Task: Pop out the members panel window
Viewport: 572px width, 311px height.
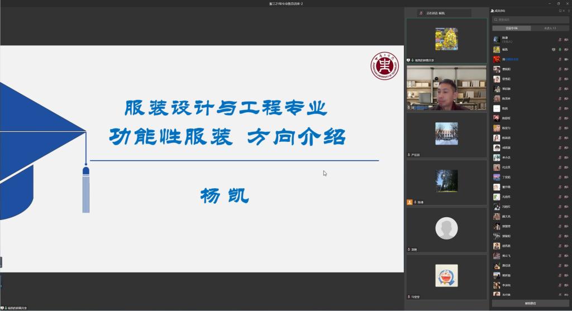Action: tap(561, 11)
